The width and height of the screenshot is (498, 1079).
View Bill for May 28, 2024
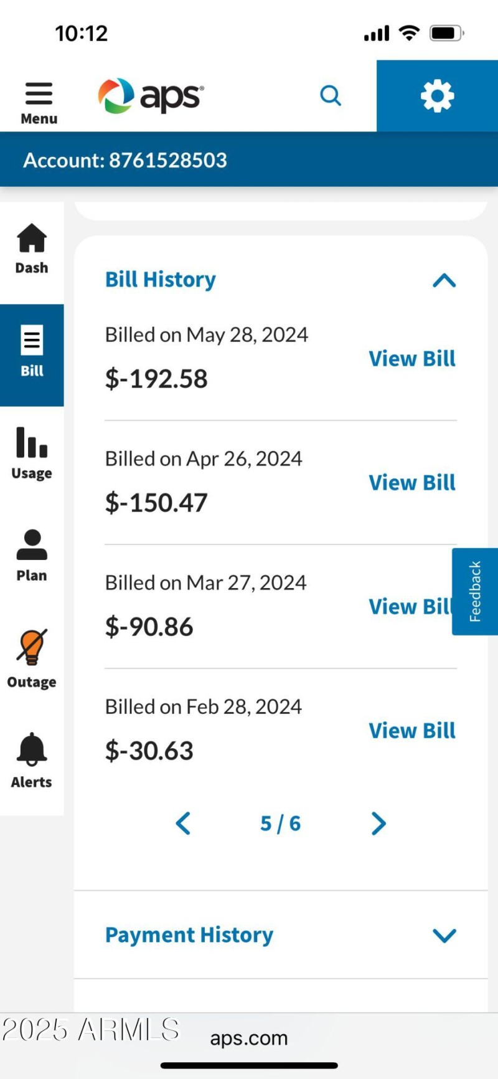tap(411, 359)
